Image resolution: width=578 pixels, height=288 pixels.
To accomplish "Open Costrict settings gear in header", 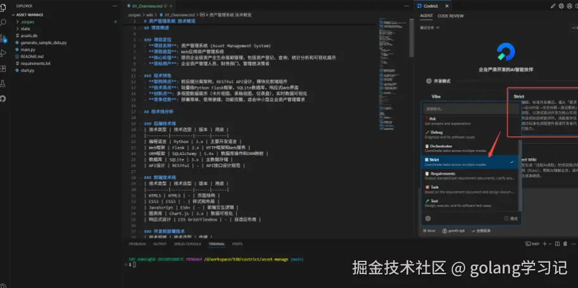I will (x=561, y=6).
